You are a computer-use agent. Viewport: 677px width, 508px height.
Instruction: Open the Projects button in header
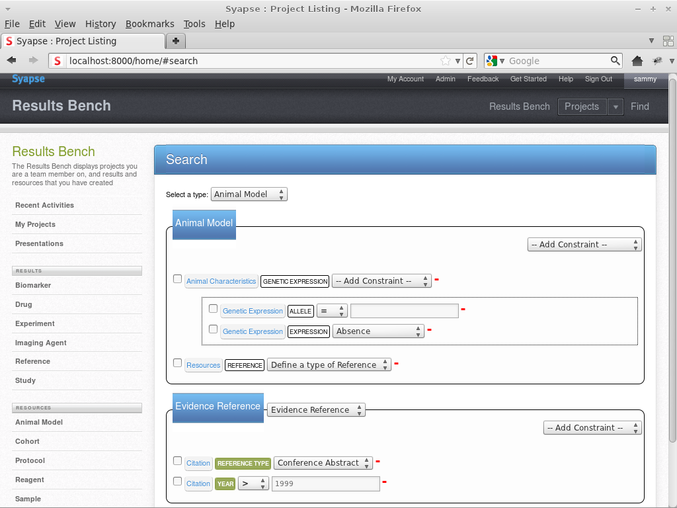(582, 106)
